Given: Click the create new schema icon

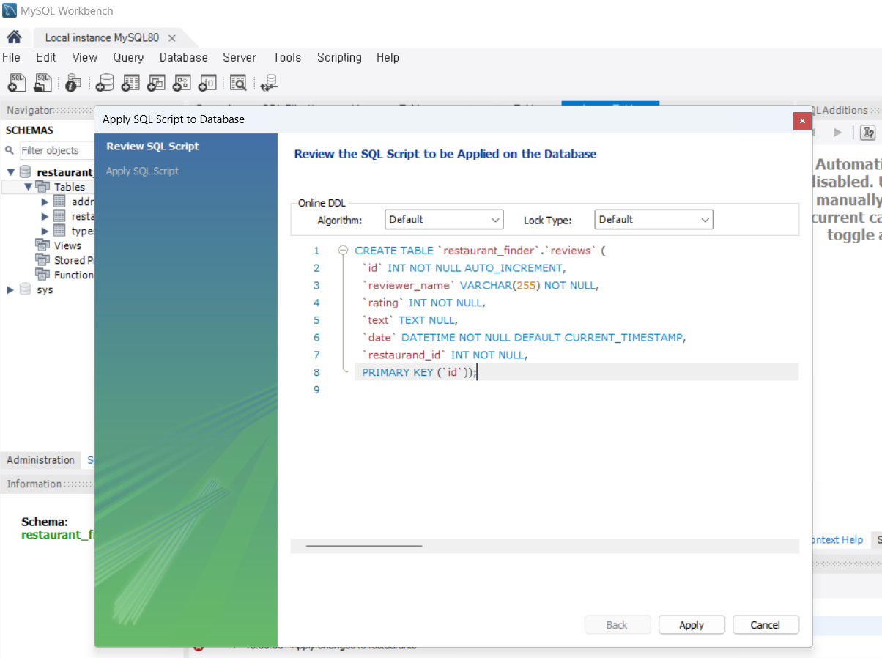Looking at the screenshot, I should tap(105, 83).
